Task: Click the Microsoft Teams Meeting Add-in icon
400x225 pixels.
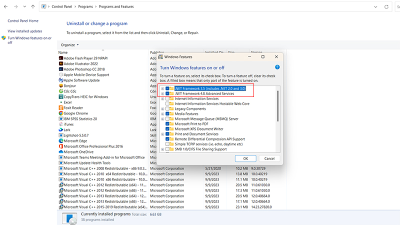Action: point(61,157)
